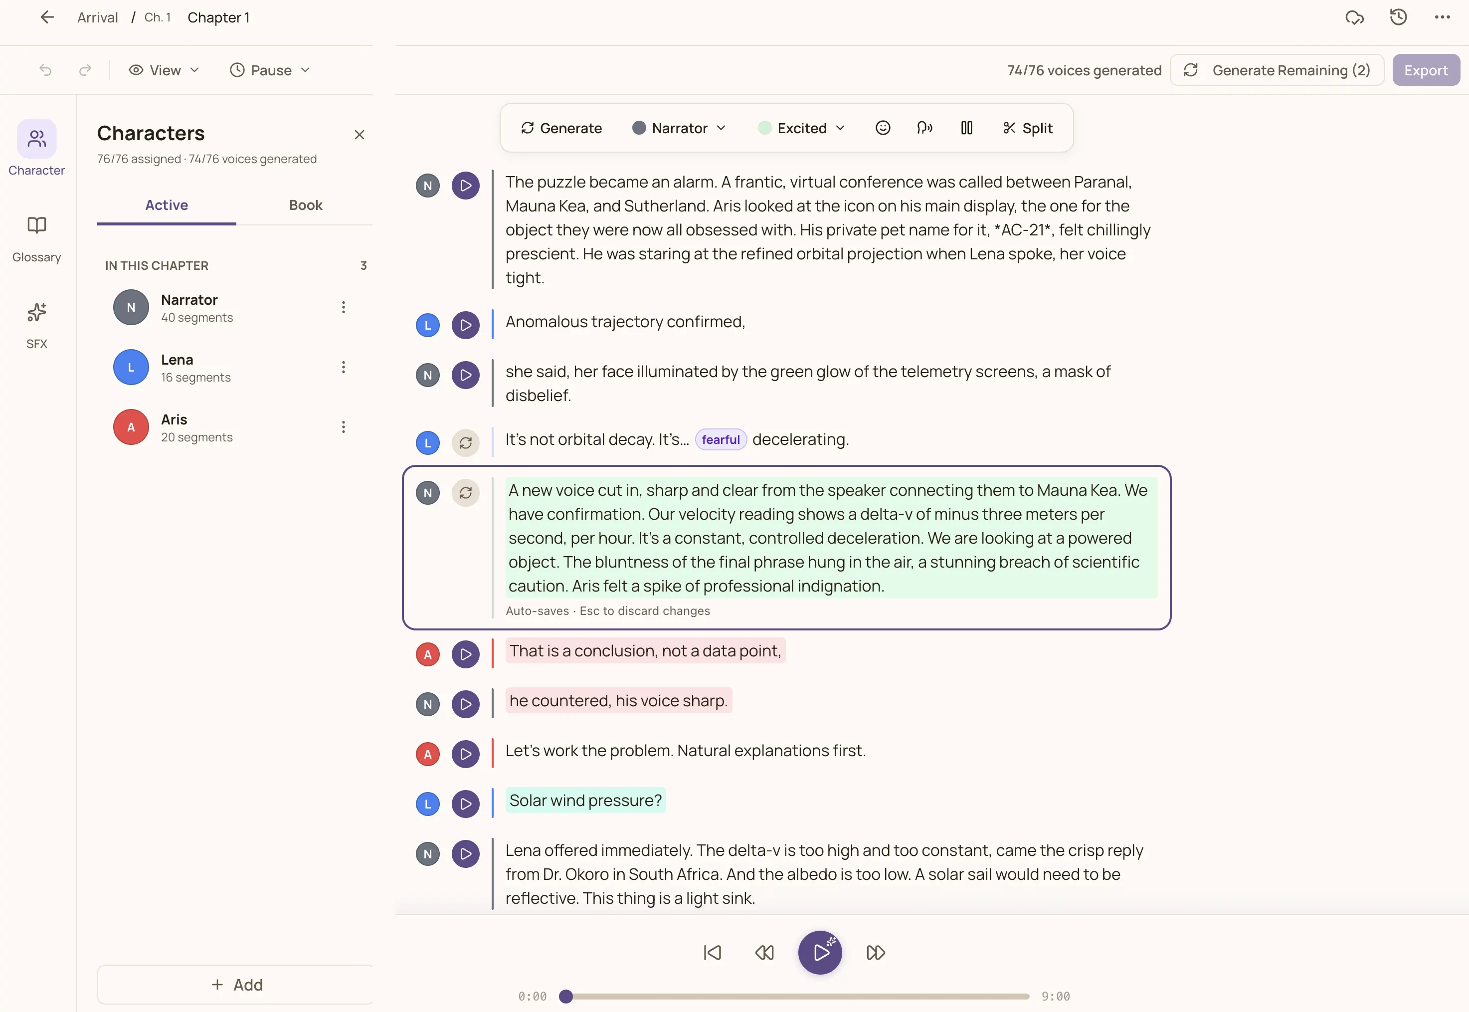Image resolution: width=1469 pixels, height=1012 pixels.
Task: Open options menu for Lena character
Action: click(x=344, y=367)
